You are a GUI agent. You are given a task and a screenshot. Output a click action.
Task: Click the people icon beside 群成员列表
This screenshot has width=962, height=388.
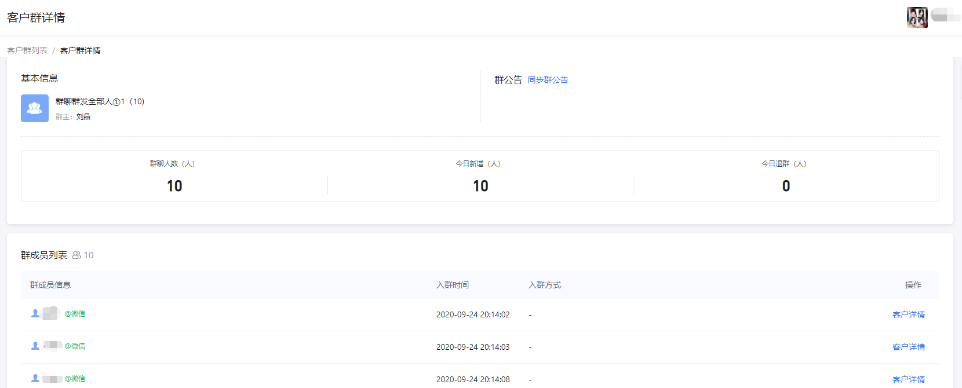click(76, 255)
